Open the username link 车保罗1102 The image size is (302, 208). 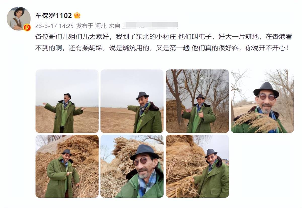[x=54, y=16]
